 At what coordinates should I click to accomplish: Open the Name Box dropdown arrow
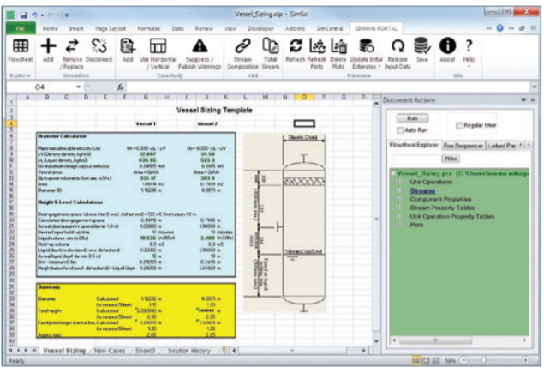pyautogui.click(x=79, y=87)
